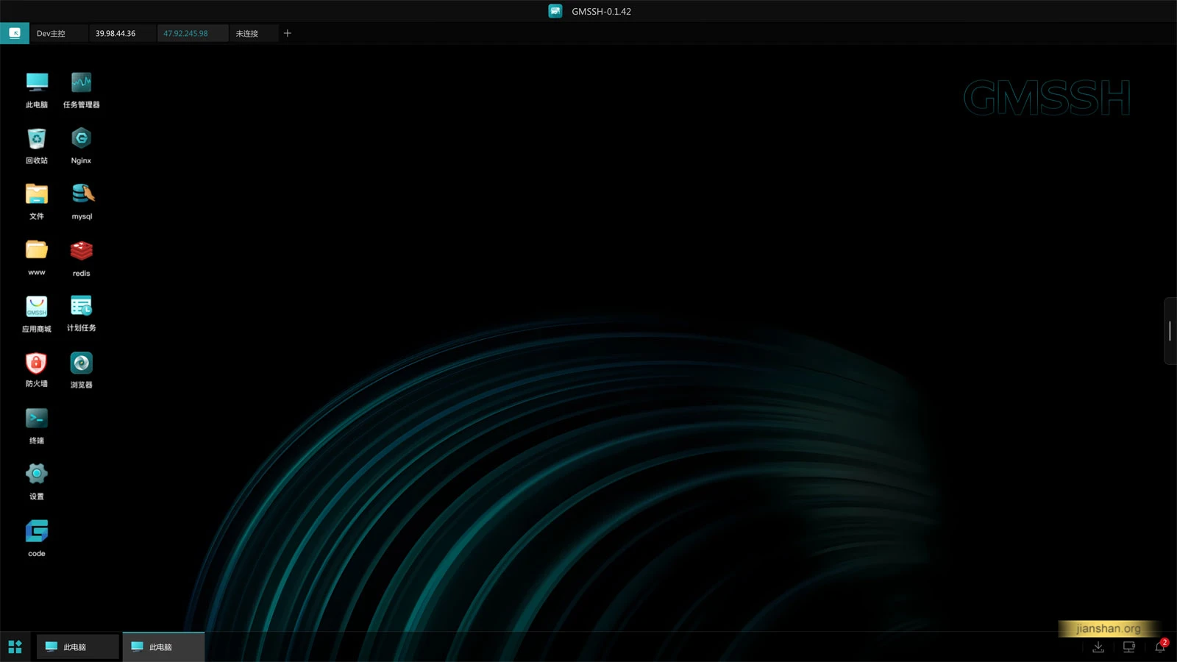Click the home icon left of Dev主控 tab
This screenshot has height=662, width=1177.
pyautogui.click(x=15, y=33)
